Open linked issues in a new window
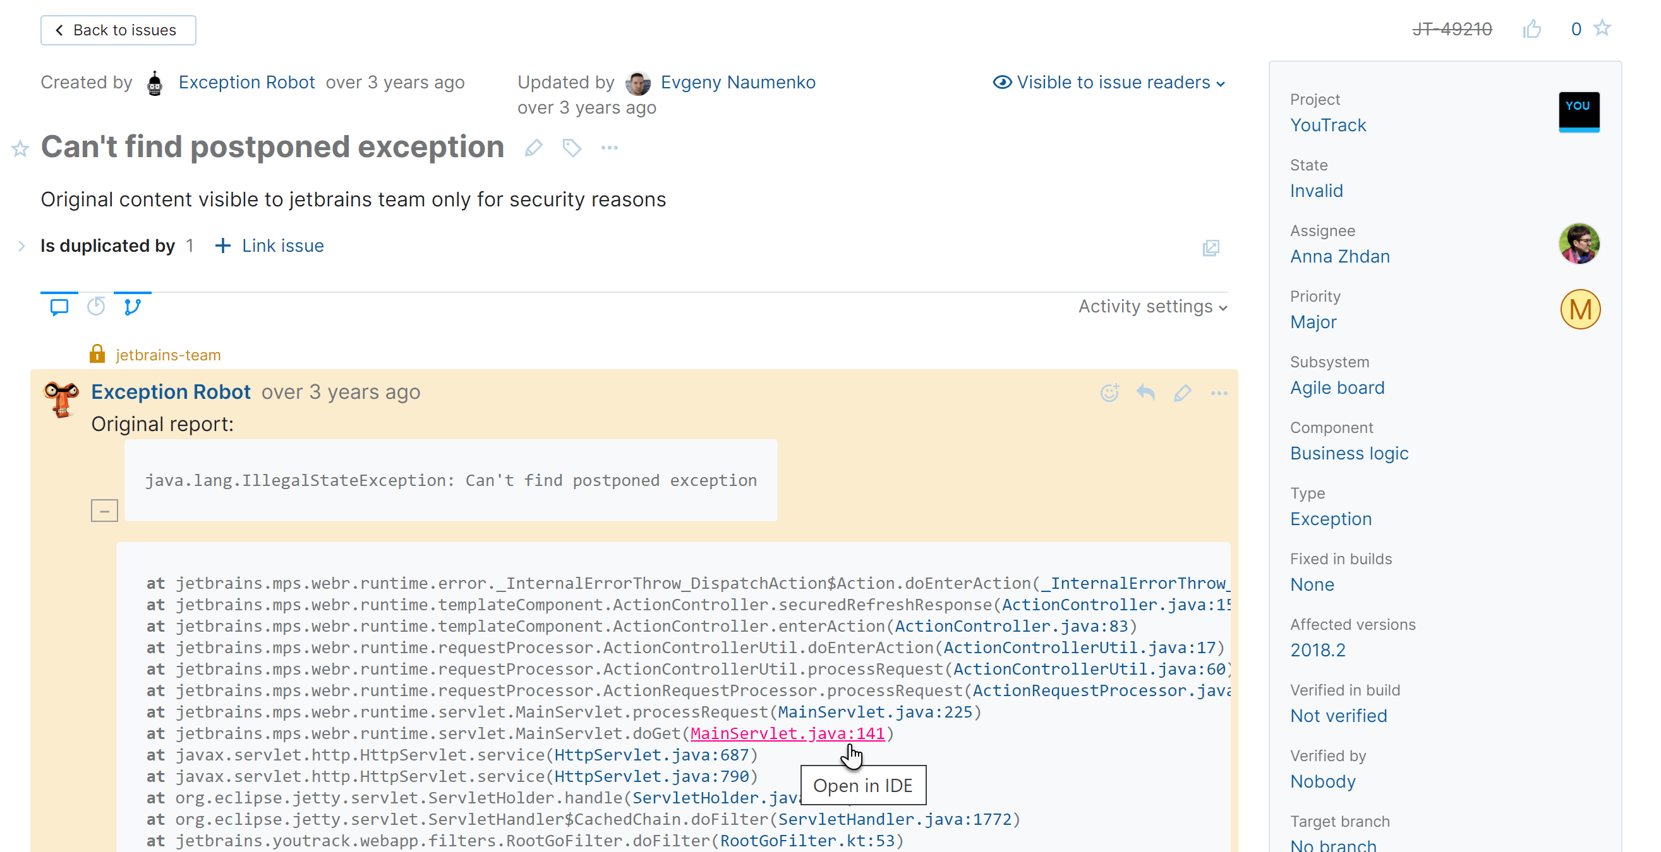The height and width of the screenshot is (852, 1661). (x=1211, y=247)
